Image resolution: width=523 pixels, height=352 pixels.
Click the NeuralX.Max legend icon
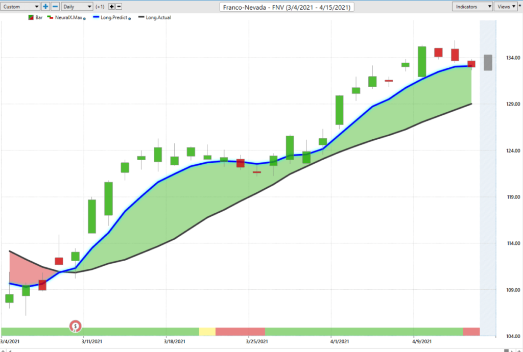click(x=51, y=17)
